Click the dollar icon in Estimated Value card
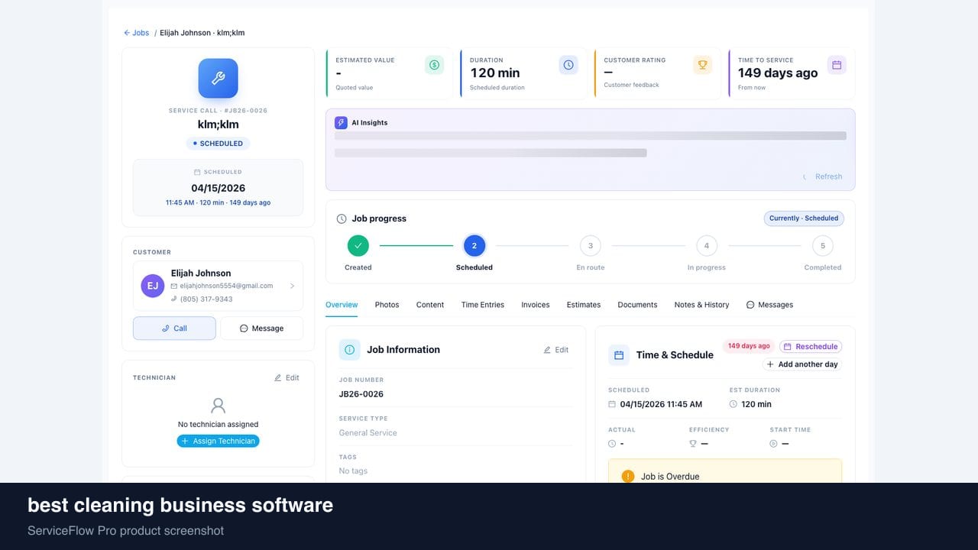The width and height of the screenshot is (978, 550). 434,65
